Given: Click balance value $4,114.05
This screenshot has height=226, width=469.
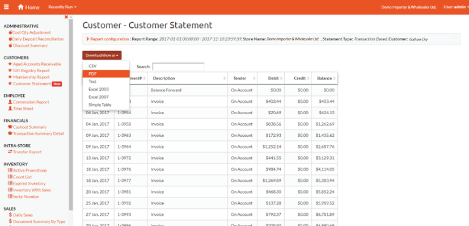Looking at the screenshot, I should point(324,169).
